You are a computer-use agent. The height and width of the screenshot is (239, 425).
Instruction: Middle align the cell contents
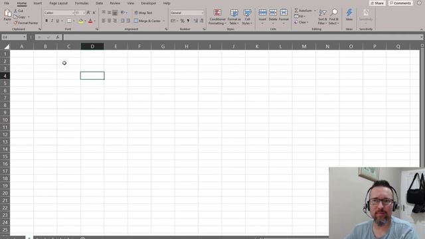(109, 13)
